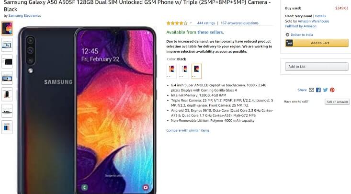This screenshot has width=351, height=194.
Task: Click the Deliver to India location icon
Action: click(287, 34)
